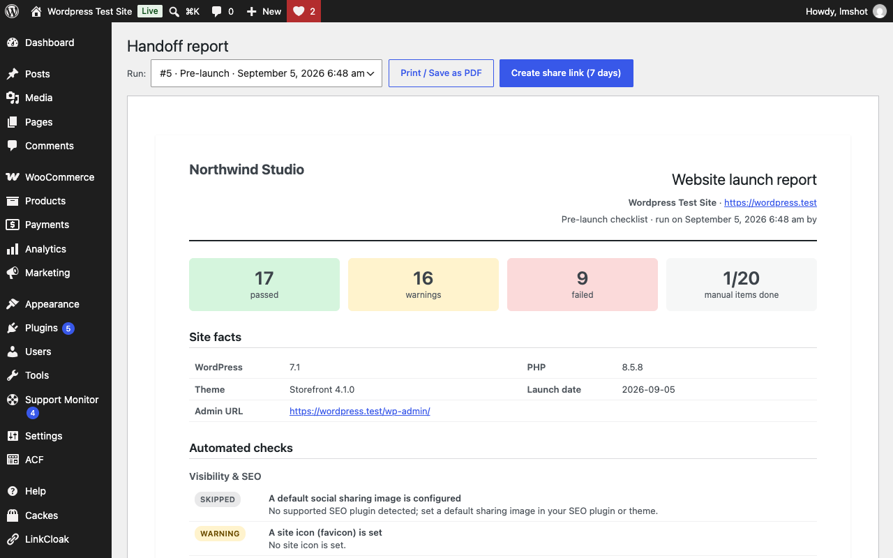Image resolution: width=893 pixels, height=558 pixels.
Task: Click the Handoff report page heading
Action: coord(178,46)
